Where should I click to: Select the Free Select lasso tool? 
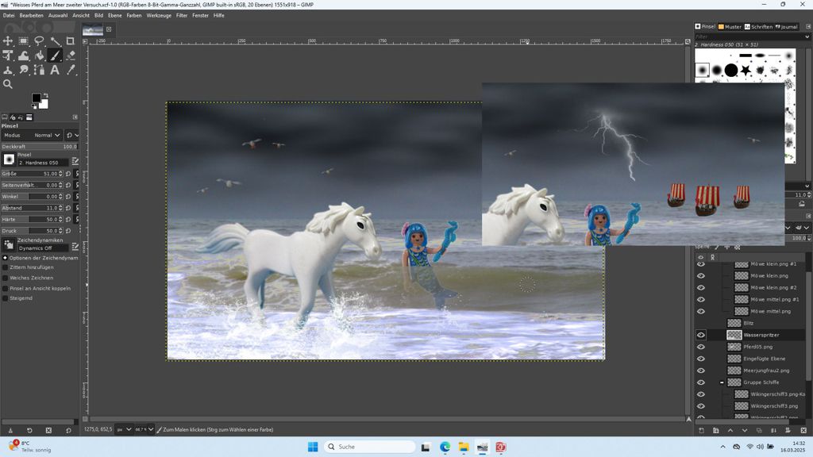pos(39,41)
